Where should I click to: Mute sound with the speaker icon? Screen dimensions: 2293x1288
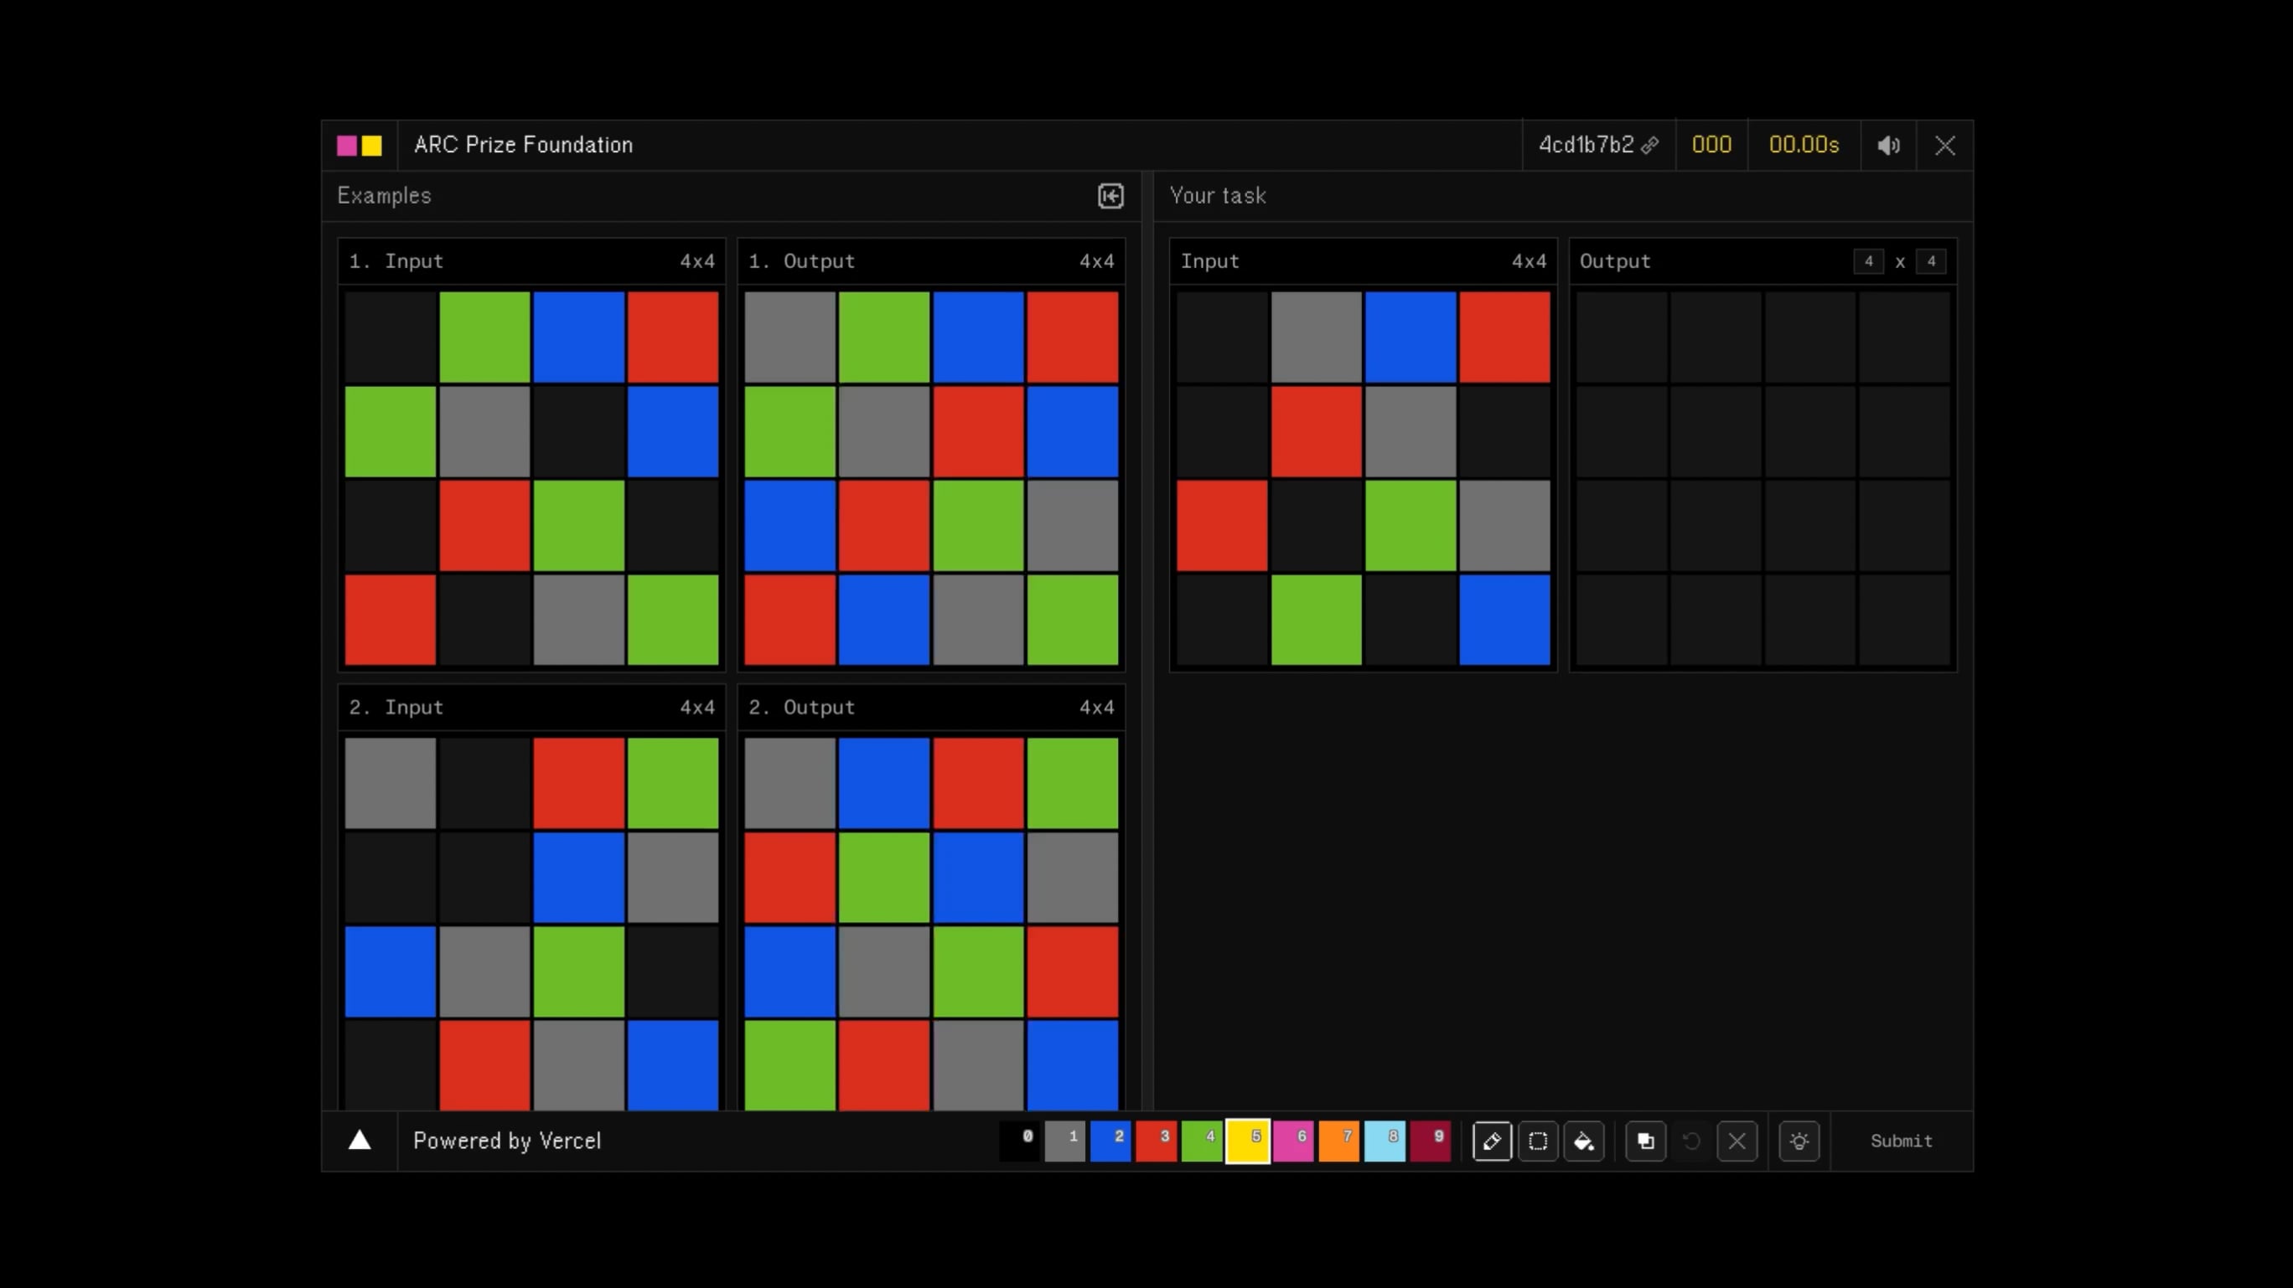(x=1888, y=146)
